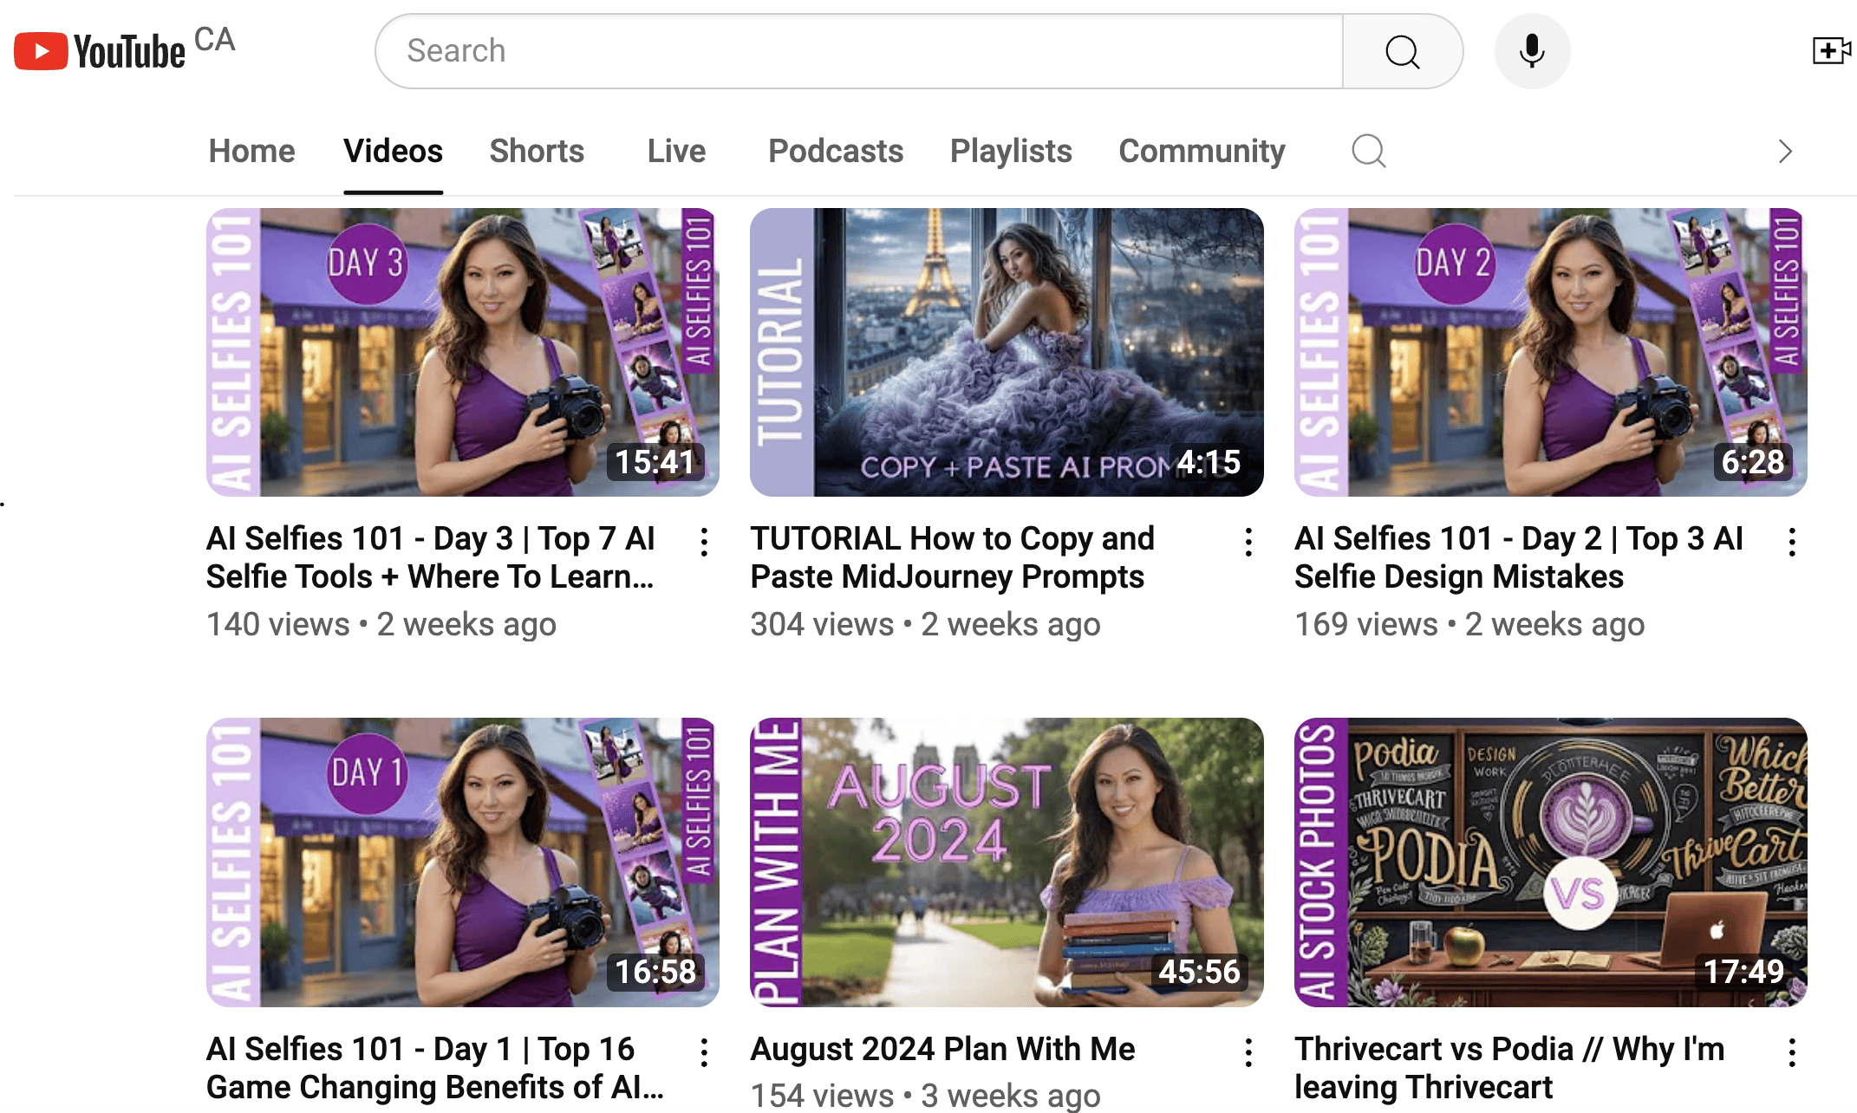The width and height of the screenshot is (1857, 1113).
Task: Open title TUTORIAL How to Copy and Paste MidJourney Prompts
Action: pos(952,557)
